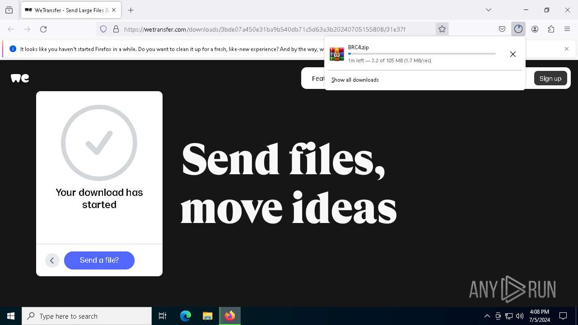Open a new tab with plus button
The width and height of the screenshot is (578, 325).
[x=131, y=10]
